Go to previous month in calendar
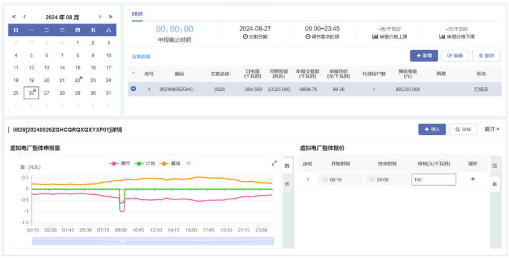 point(25,17)
